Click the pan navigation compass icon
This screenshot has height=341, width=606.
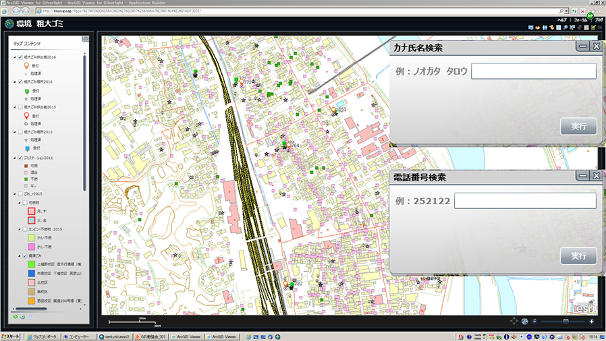pyautogui.click(x=514, y=321)
